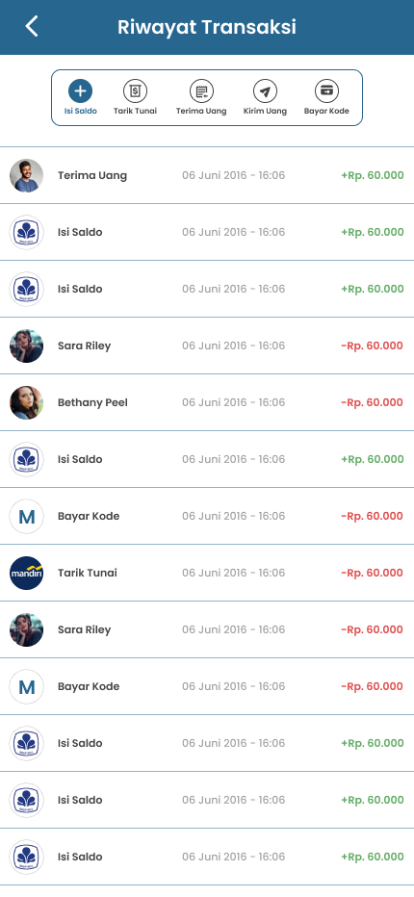
Task: Tap the first Bayar Kode M logo
Action: click(x=26, y=516)
